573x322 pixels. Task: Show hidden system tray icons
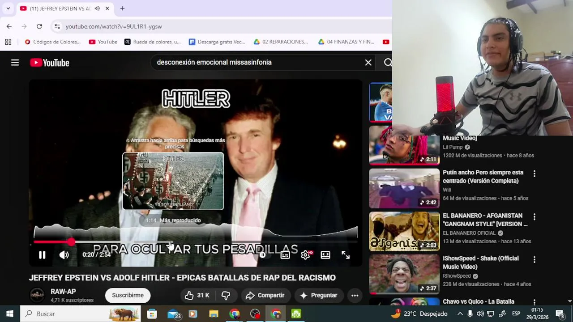pyautogui.click(x=460, y=314)
